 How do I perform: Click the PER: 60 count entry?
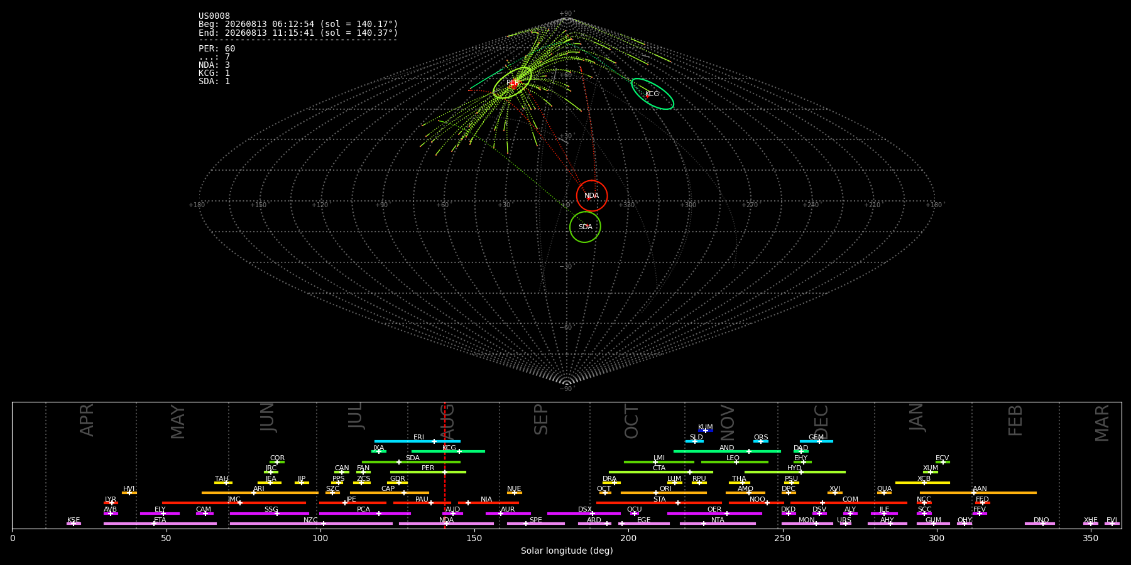click(x=217, y=48)
